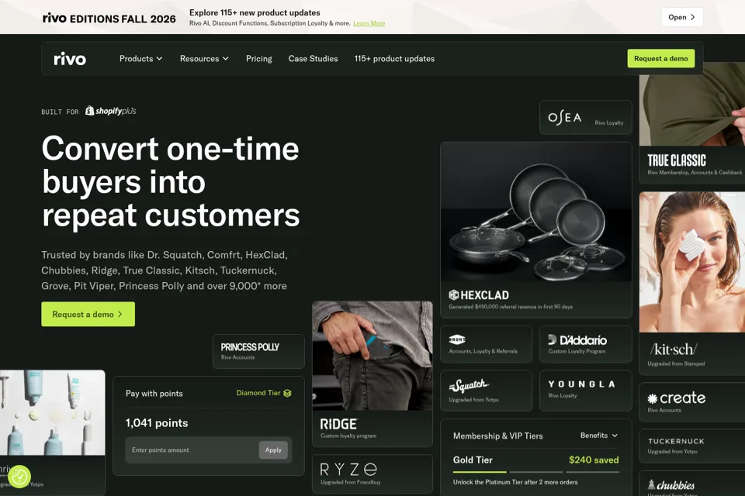The width and height of the screenshot is (745, 496).
Task: Click 'Unlock the Platinum Tier after 2 more orders'
Action: pos(515,482)
